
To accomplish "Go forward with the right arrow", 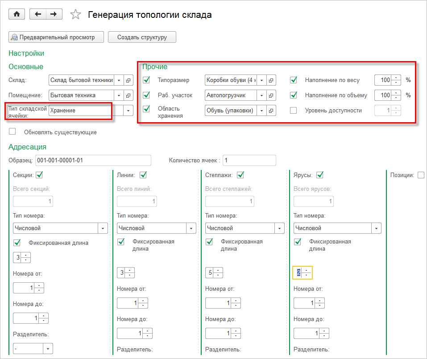I will pyautogui.click(x=53, y=14).
